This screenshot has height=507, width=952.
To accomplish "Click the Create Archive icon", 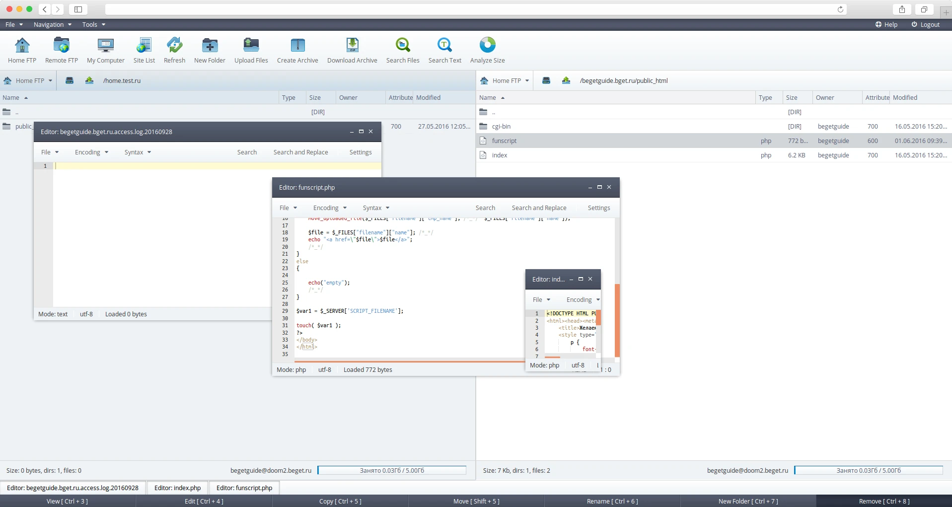I will [297, 50].
